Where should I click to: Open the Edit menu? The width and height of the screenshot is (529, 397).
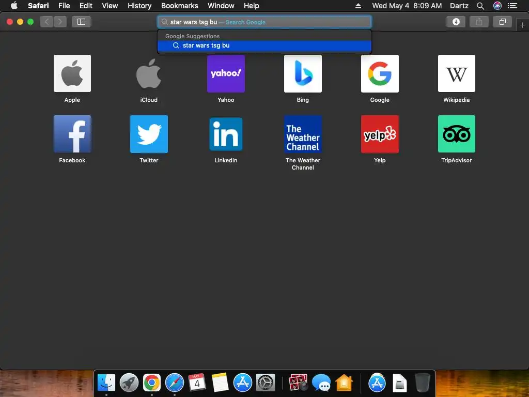point(86,6)
